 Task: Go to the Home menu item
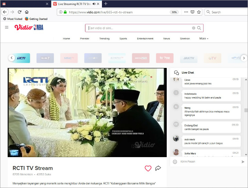66,38
